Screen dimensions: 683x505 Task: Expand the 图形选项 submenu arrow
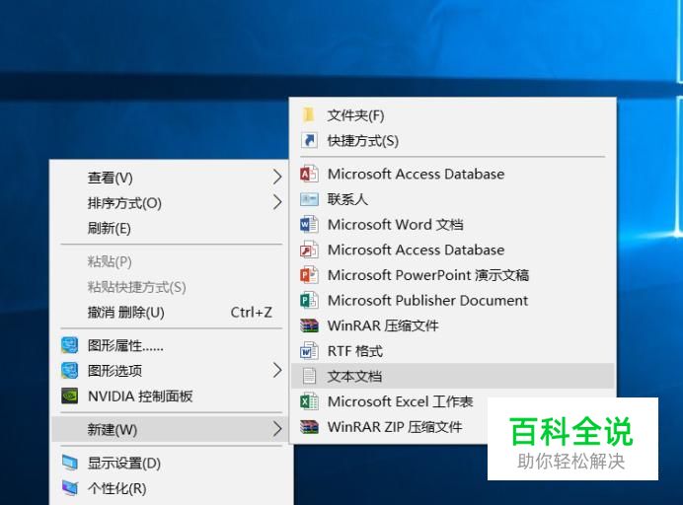(x=277, y=371)
